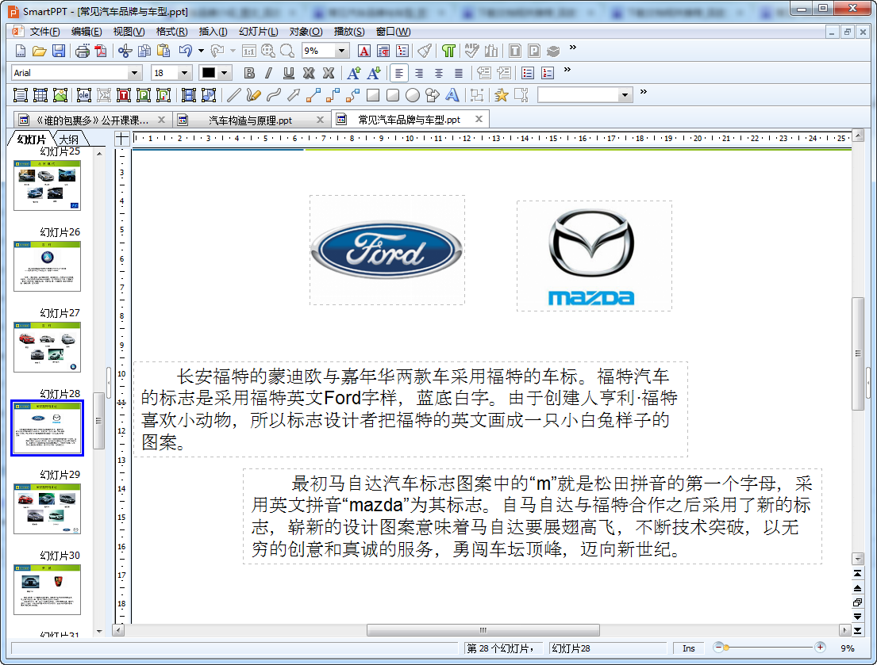Open an existing file using folder icon

[39, 52]
